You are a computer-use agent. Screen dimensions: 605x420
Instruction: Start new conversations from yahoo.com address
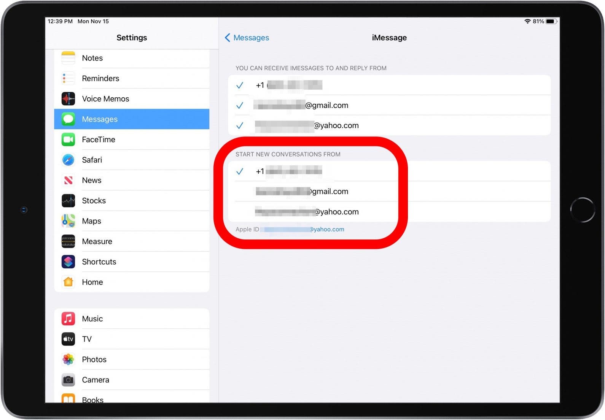389,212
